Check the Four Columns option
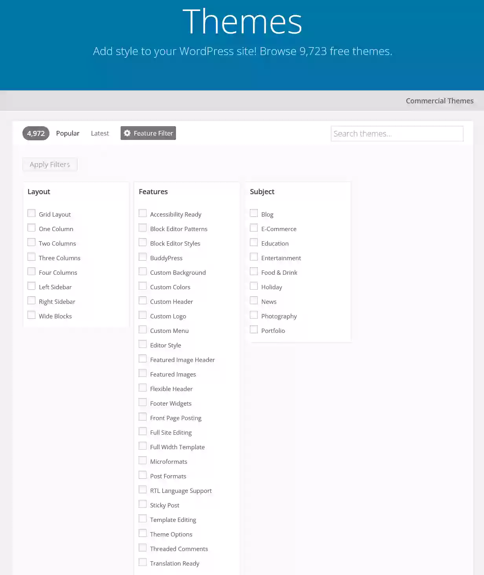 [31, 271]
